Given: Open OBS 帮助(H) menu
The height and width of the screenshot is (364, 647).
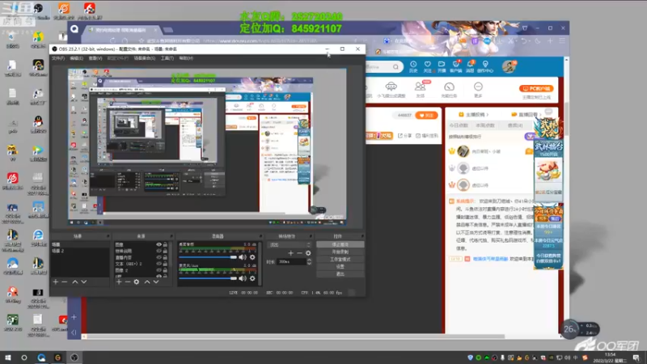Looking at the screenshot, I should coord(186,58).
